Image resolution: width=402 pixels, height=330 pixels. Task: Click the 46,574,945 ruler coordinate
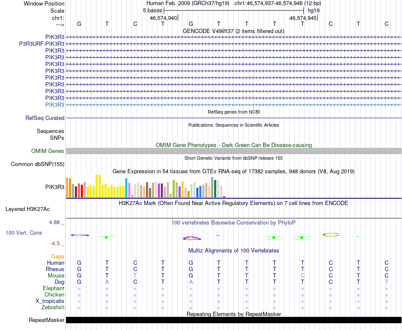303,18
